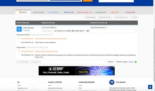Image resolution: width=155 pixels, height=91 pixels.
Task: Click help icon next to Number (Stato)
Action: click(28, 23)
